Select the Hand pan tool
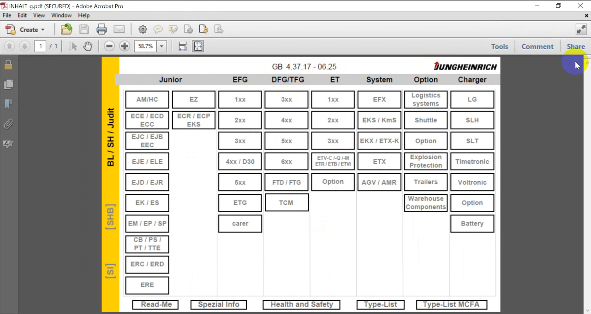 (x=88, y=46)
